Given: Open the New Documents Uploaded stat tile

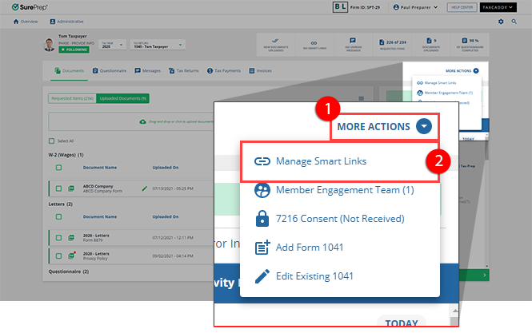Looking at the screenshot, I should (x=276, y=45).
